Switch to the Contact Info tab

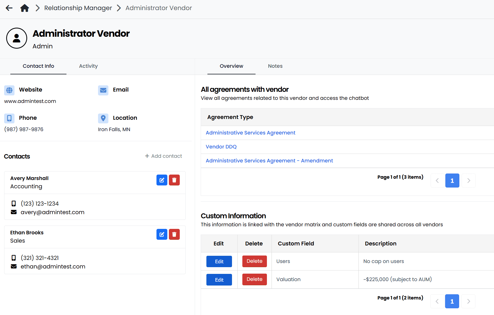point(38,66)
